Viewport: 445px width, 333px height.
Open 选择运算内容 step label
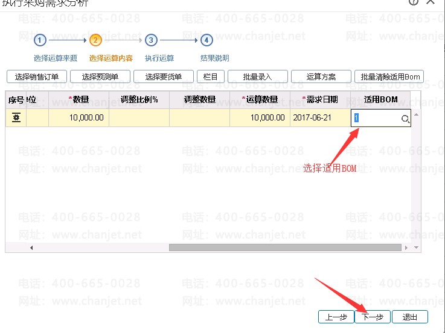tap(111, 58)
